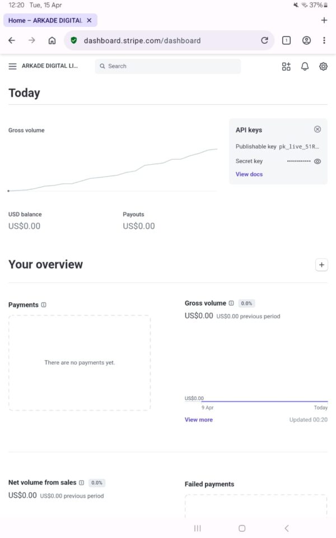
Task: Open the apps grid icon in Stripe header
Action: (286, 66)
